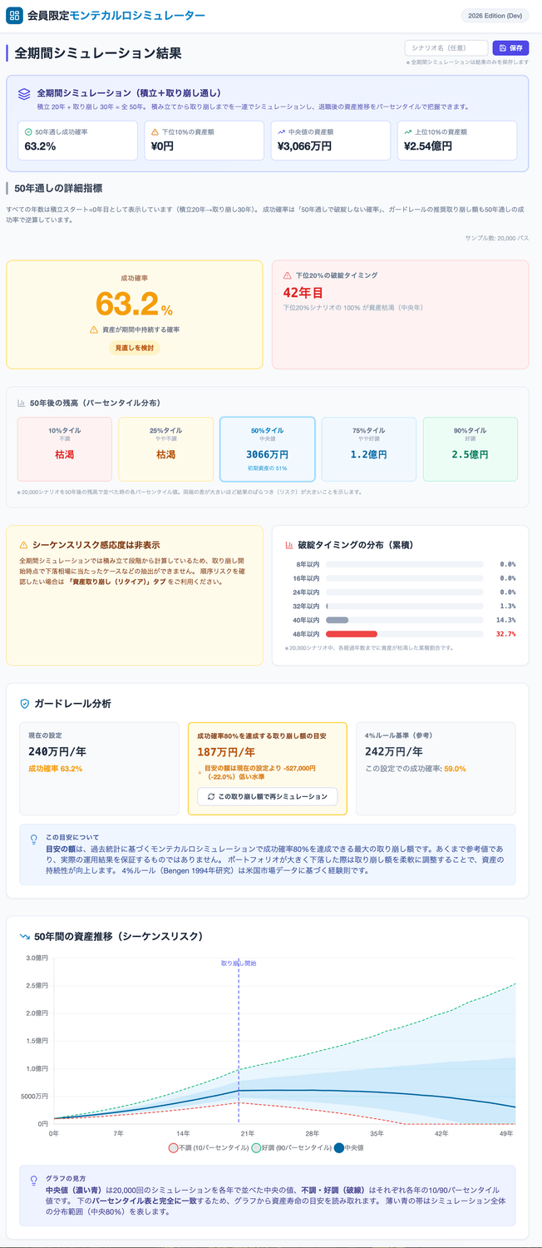This screenshot has height=1248, width=542.
Task: Select the 10%タイル 枯渇 card
Action: tap(65, 449)
